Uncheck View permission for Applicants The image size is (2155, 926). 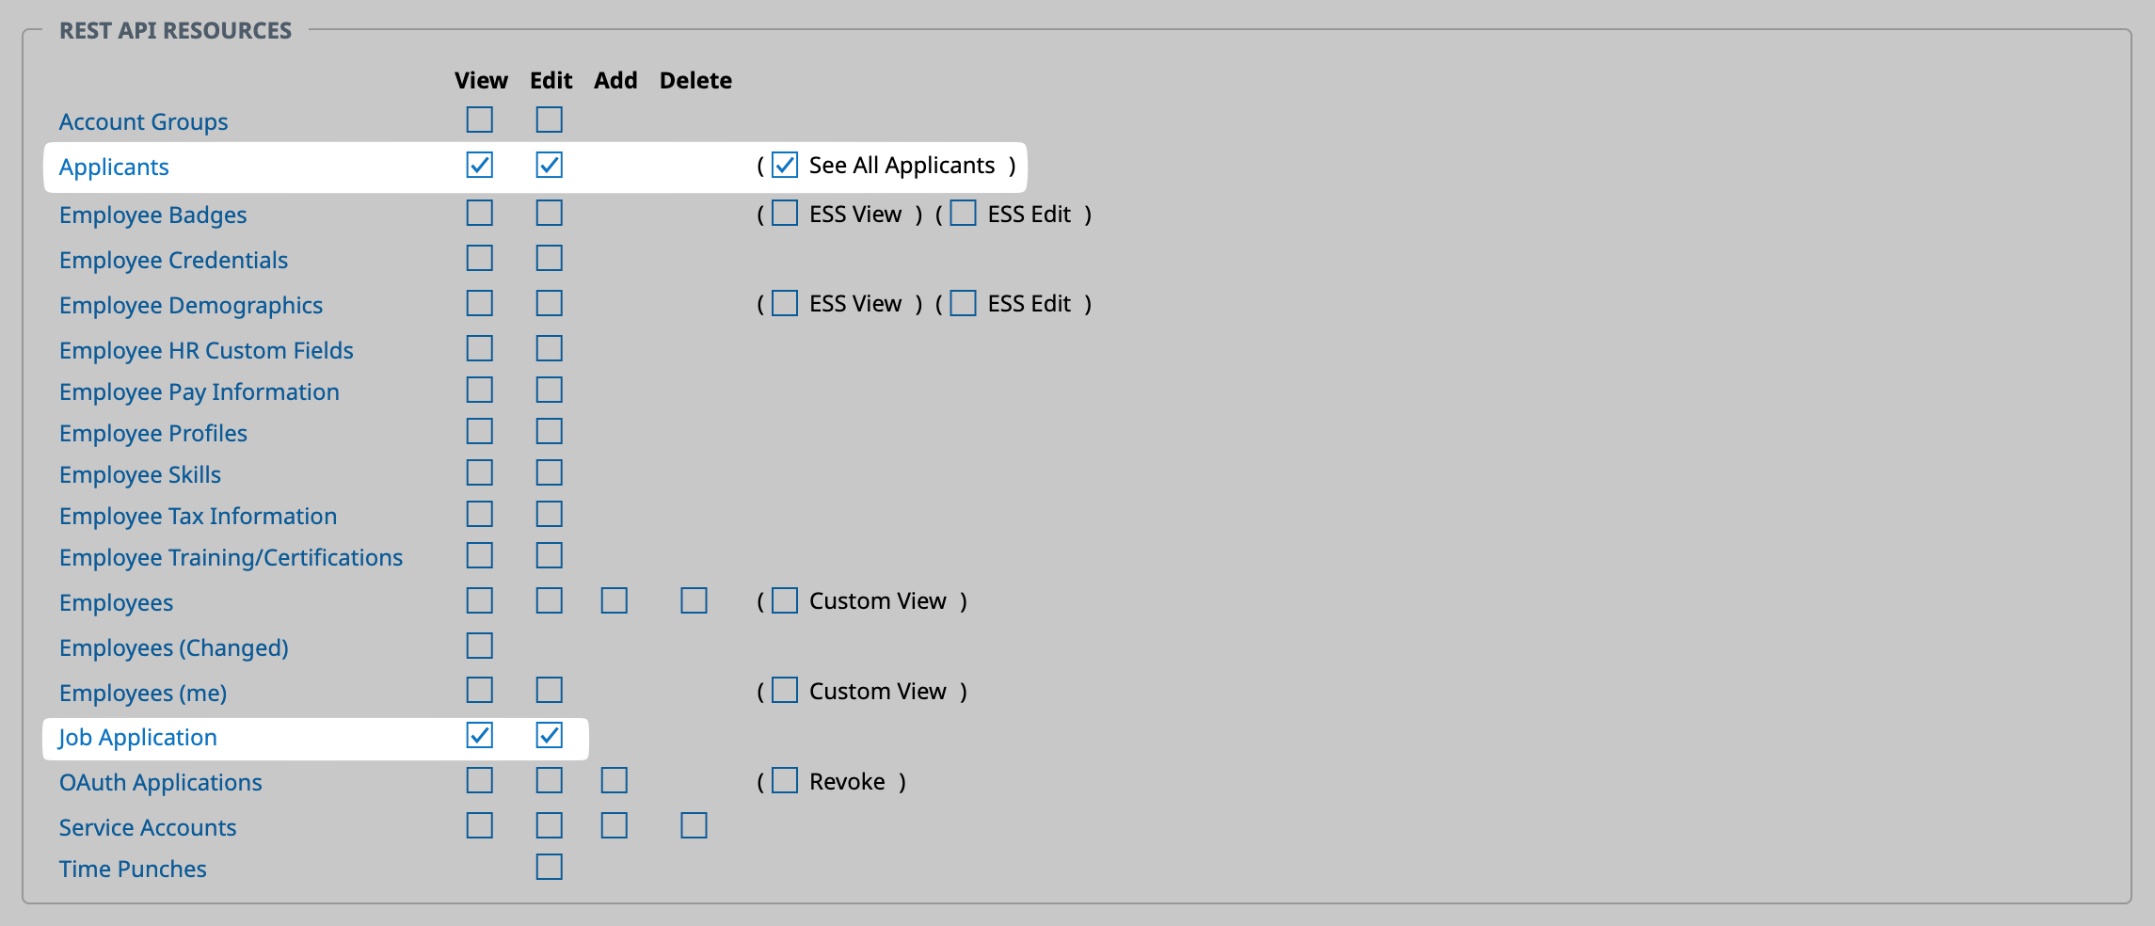pos(480,166)
